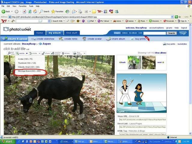Click Yahoo toolbar Sign In button
192x144 pixels.
coord(182,21)
